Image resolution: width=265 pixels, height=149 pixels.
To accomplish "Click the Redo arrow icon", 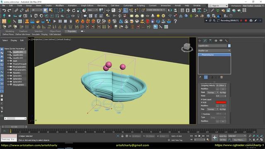I will (9, 10).
